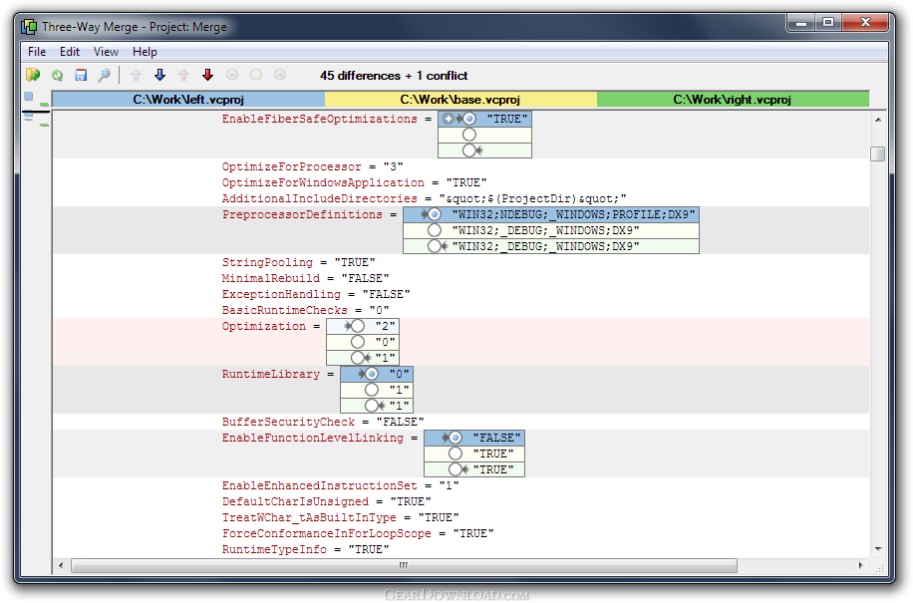The height and width of the screenshot is (603, 913).
Task: Click the greyed-out base resolve circle icon
Action: pos(255,75)
